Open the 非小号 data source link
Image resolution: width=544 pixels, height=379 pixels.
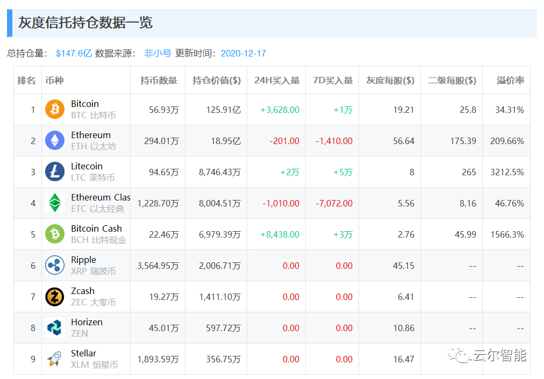click(x=158, y=53)
